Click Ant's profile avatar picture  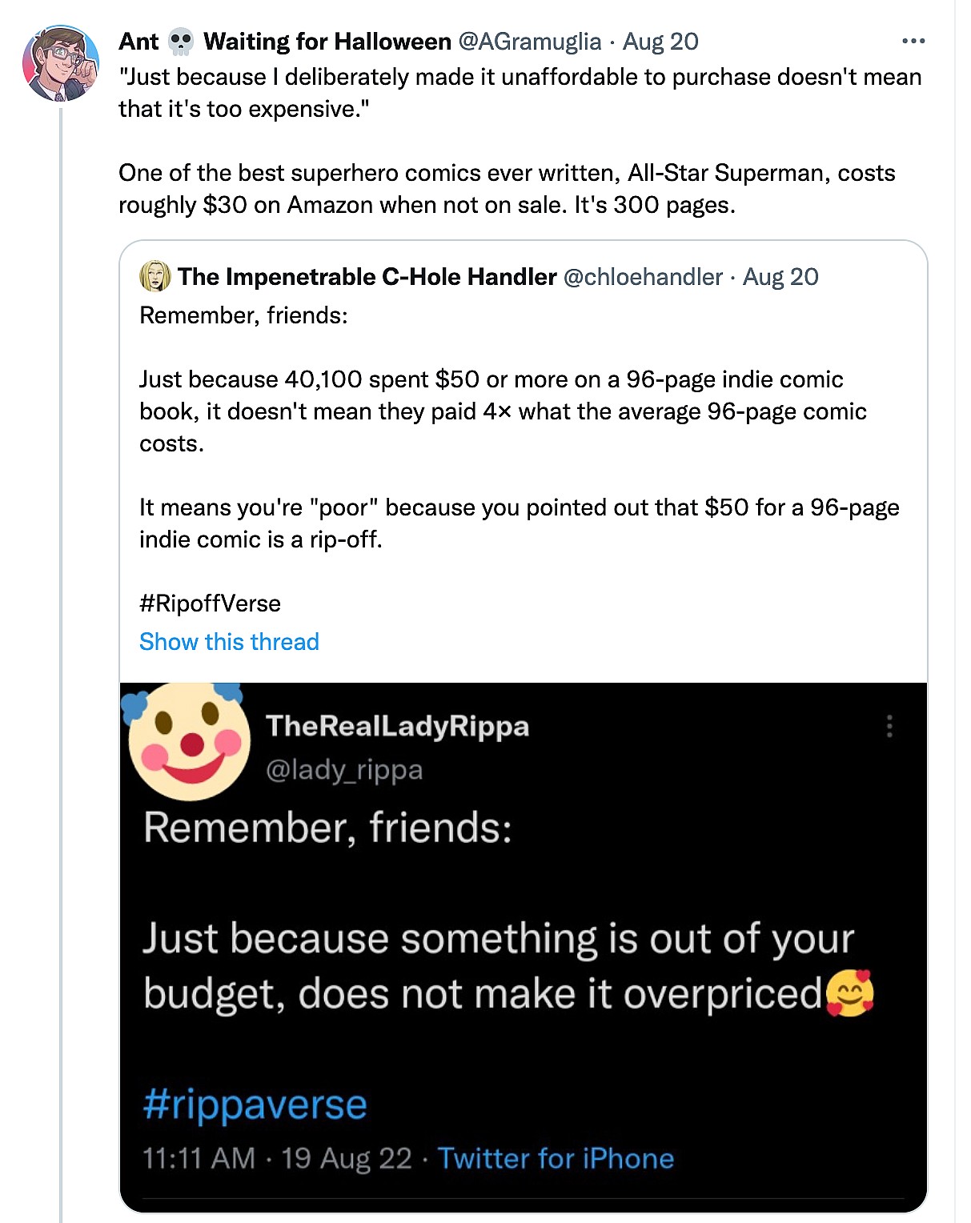coord(60,63)
